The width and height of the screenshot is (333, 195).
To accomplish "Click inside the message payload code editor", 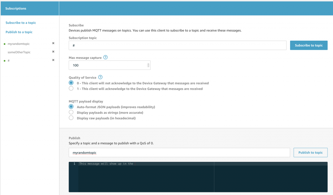I will (x=198, y=177).
